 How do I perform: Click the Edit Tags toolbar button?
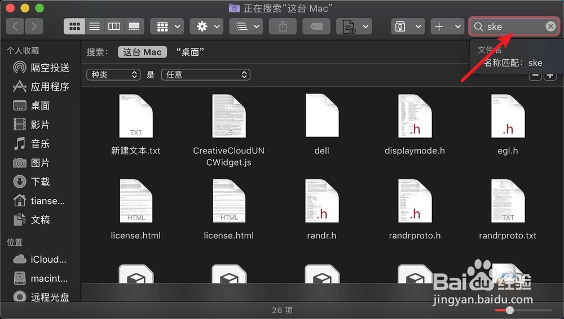(x=316, y=26)
